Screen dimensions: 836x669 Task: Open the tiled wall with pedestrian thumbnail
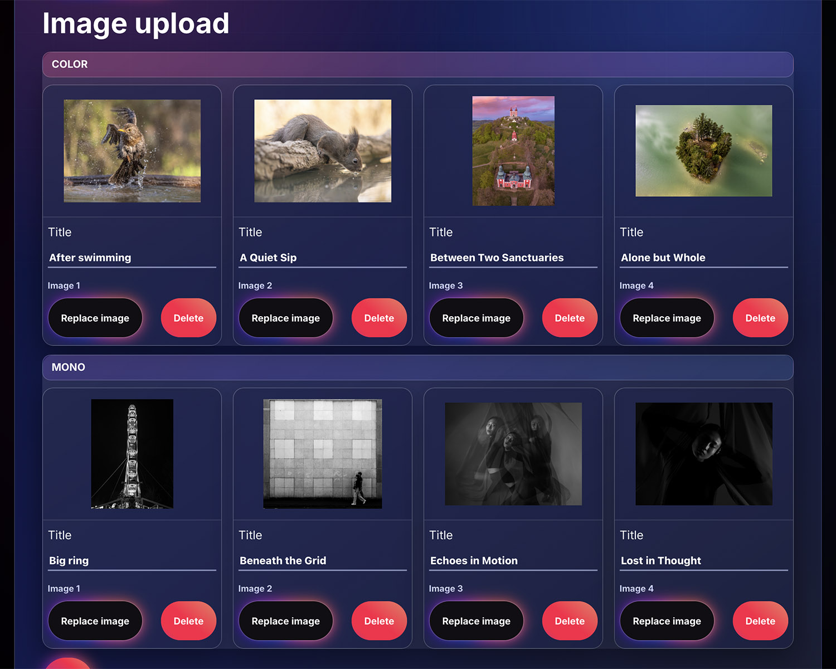coord(323,454)
